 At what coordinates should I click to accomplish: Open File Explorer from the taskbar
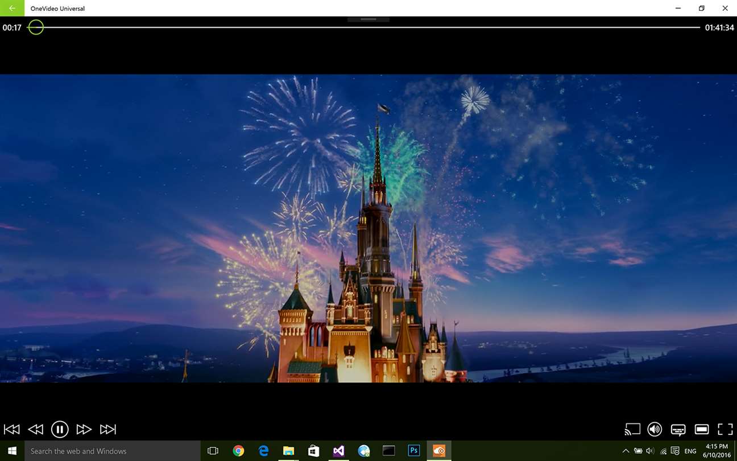click(x=288, y=451)
